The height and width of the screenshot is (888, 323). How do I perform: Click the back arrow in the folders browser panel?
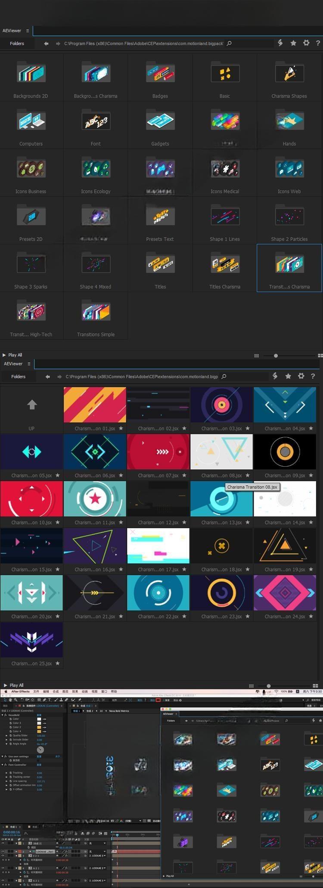point(46,44)
